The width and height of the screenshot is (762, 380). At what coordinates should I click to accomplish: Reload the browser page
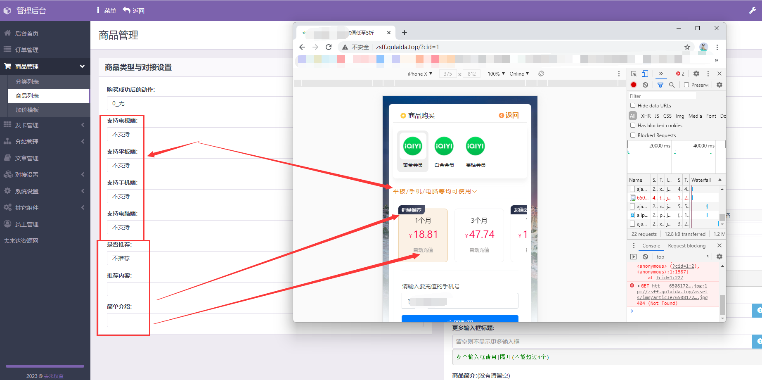click(329, 47)
